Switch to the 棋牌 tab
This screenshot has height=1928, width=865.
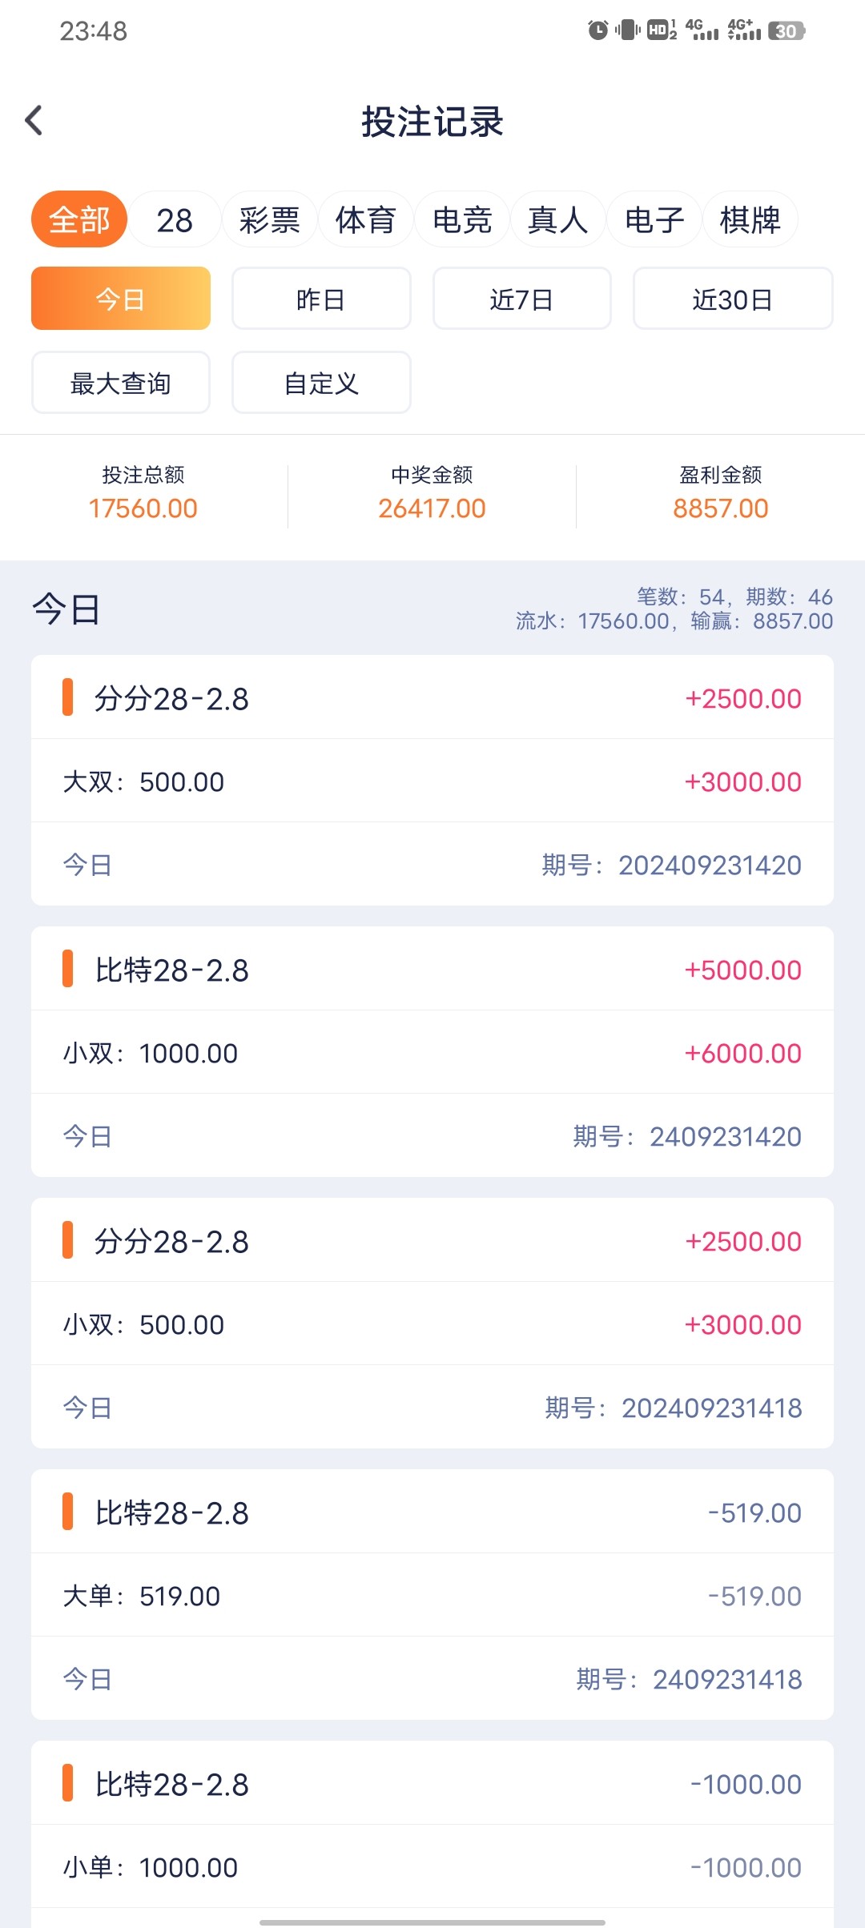click(x=750, y=219)
